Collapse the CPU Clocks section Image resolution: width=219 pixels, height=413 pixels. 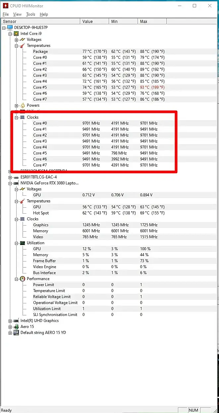pos(16,117)
